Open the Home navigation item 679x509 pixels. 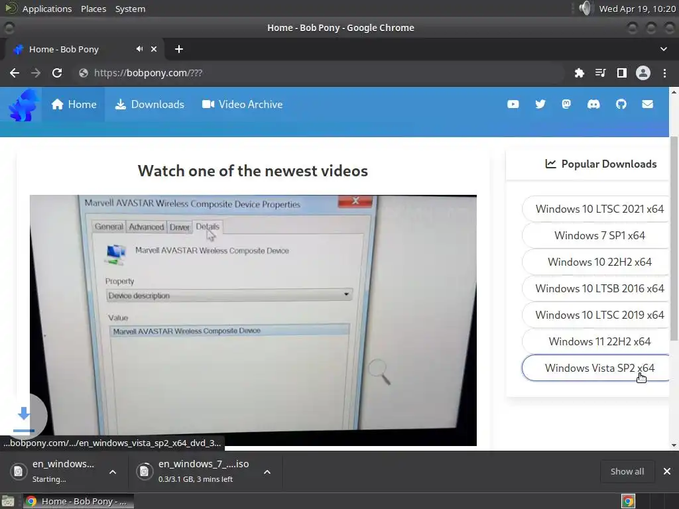point(74,104)
